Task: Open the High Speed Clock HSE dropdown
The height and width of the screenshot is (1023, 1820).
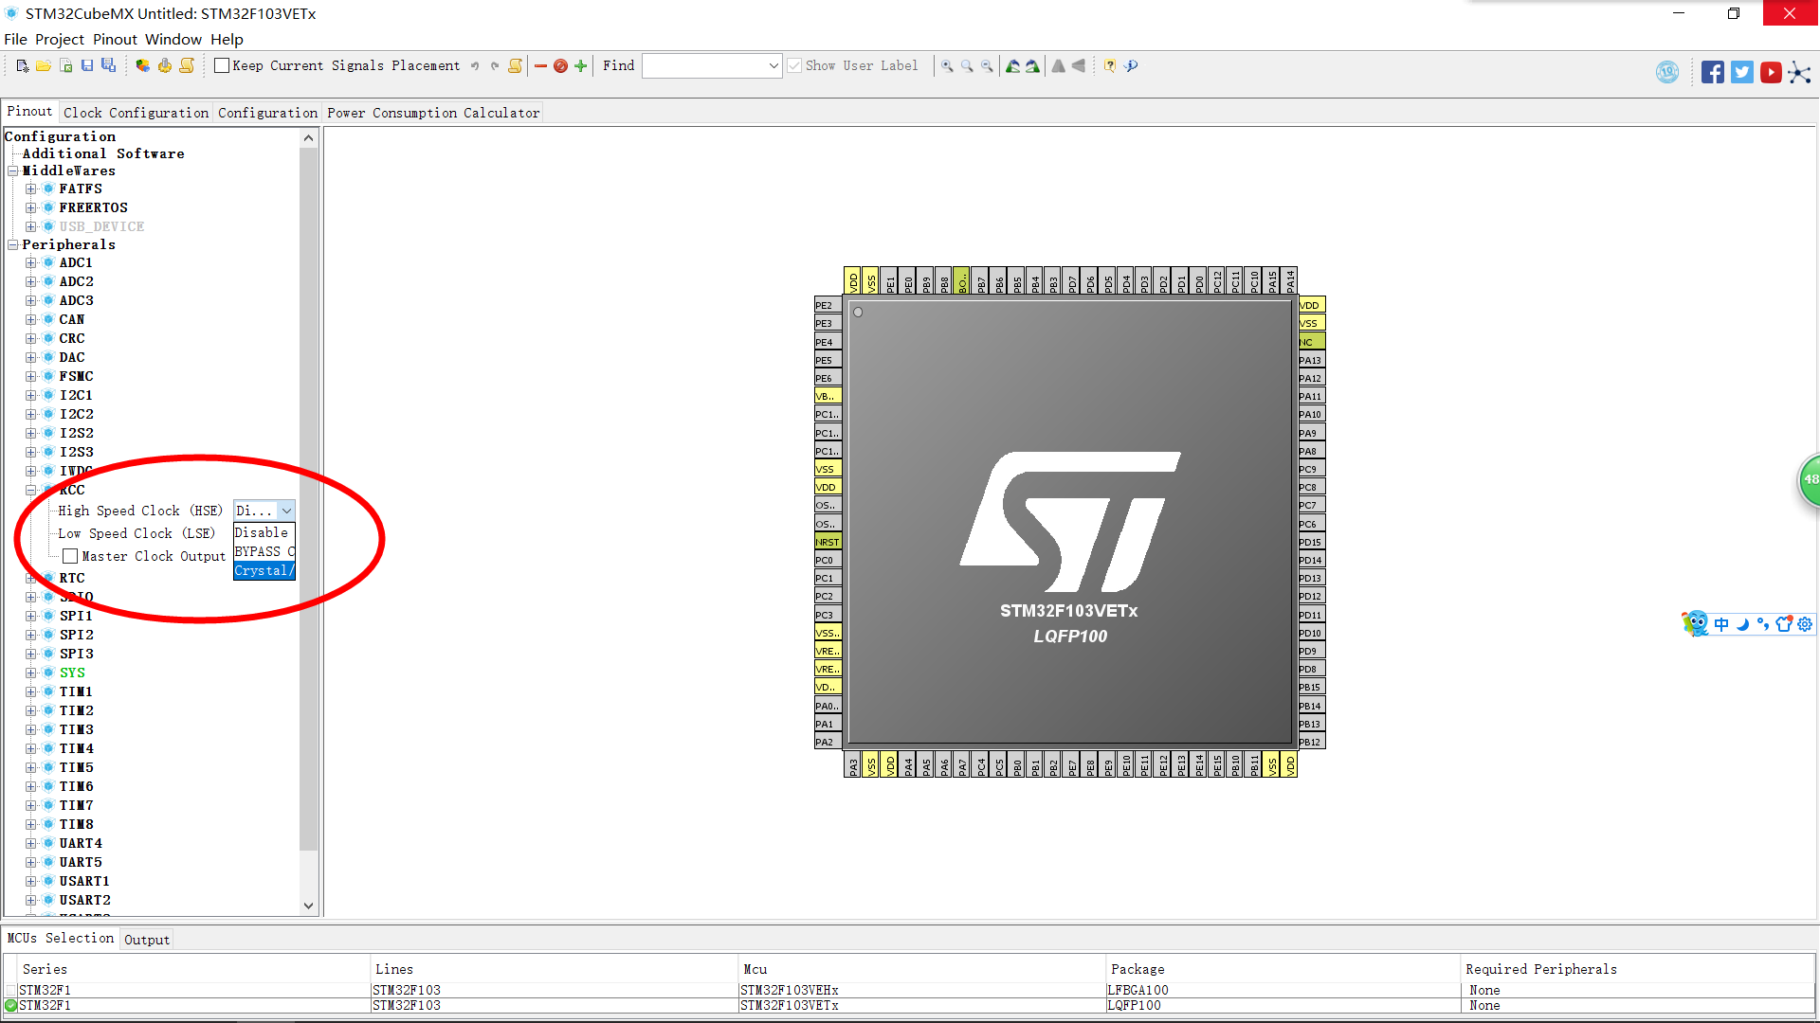Action: point(286,511)
